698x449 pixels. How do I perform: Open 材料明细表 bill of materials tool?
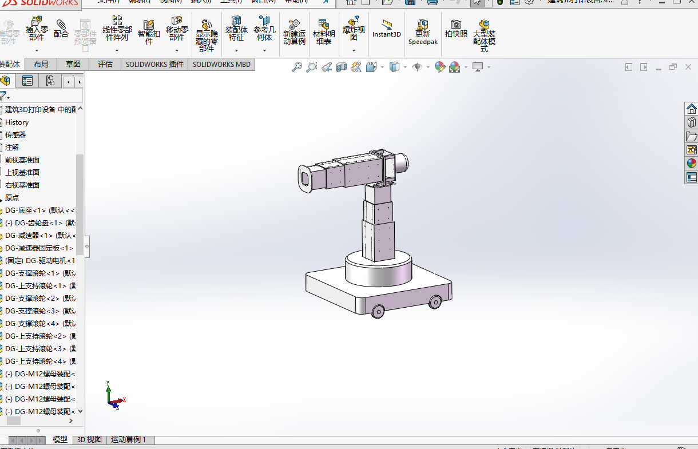pyautogui.click(x=324, y=32)
